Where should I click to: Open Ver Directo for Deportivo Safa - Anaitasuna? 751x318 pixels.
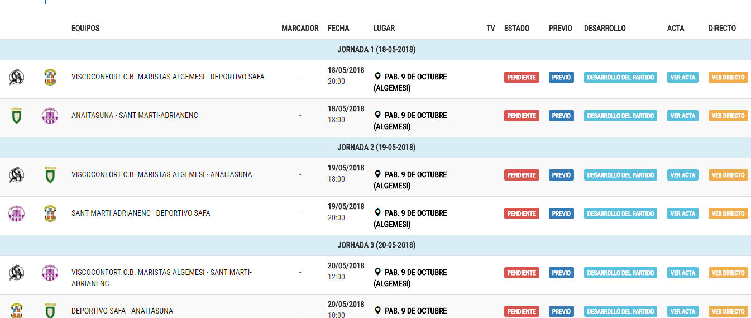(728, 311)
